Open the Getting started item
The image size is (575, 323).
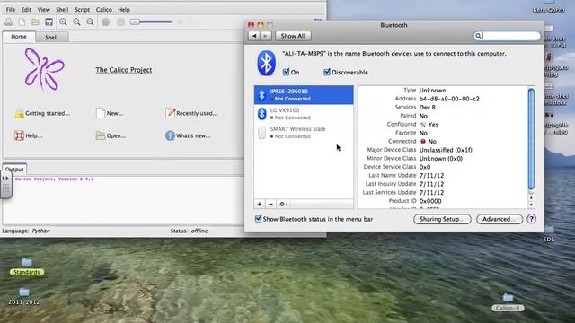(x=42, y=114)
